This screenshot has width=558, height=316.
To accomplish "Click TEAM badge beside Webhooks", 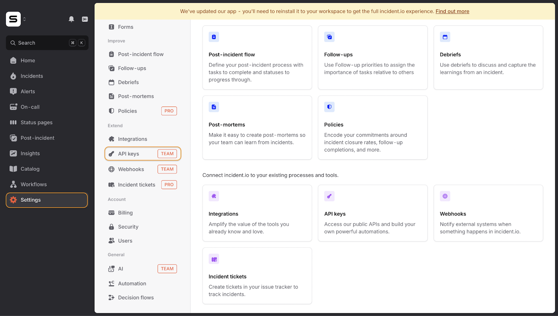I will (x=167, y=169).
